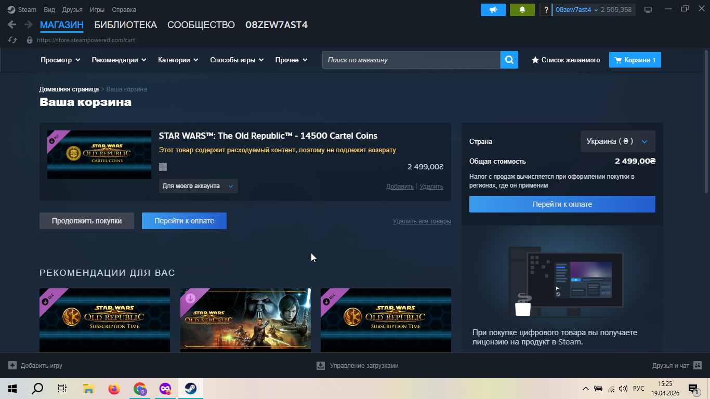Open the announcements megaphone button

(493, 9)
